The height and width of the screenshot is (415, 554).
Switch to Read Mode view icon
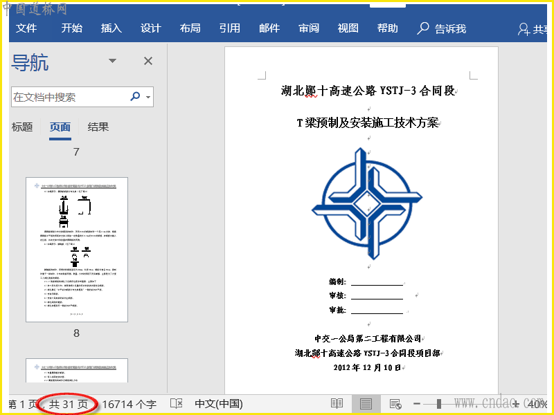(x=337, y=404)
